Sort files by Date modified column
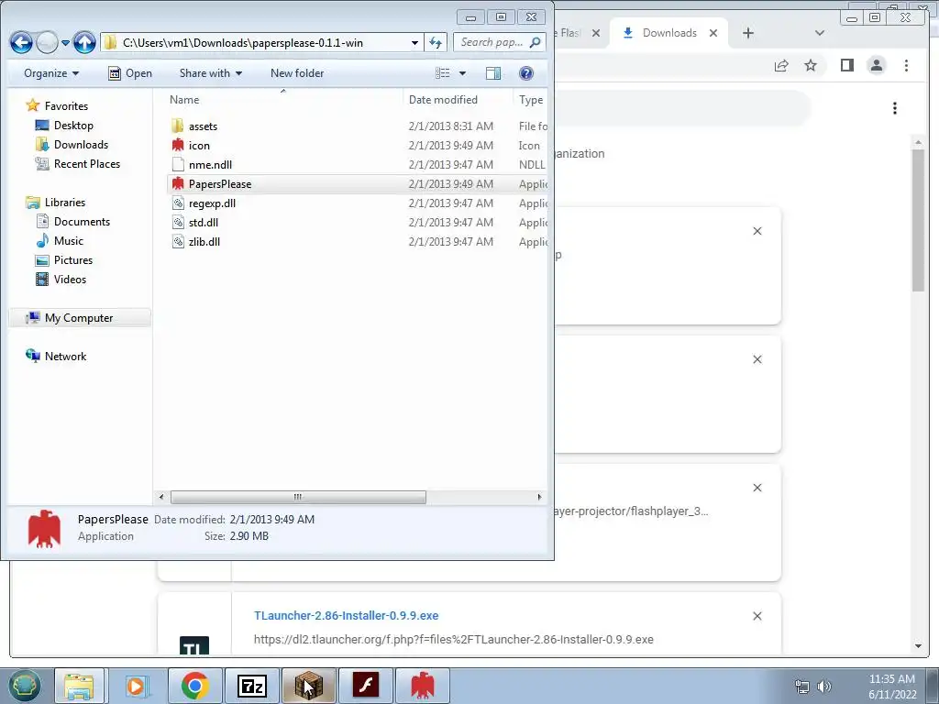Viewport: 939px width, 704px height. coord(458,99)
